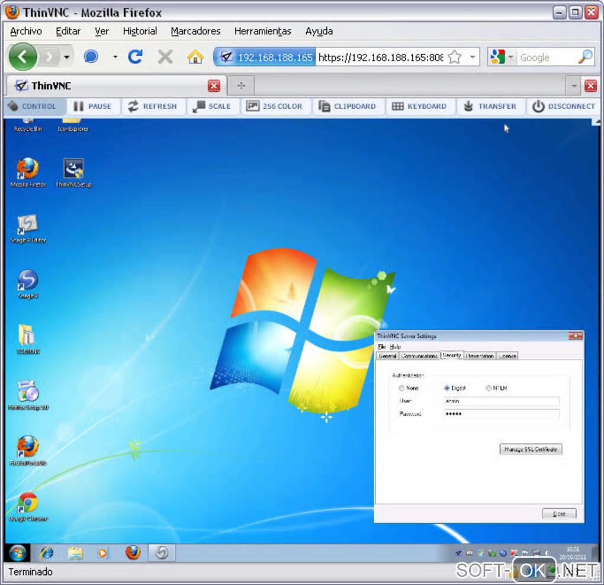Refresh the remote screen view
The height and width of the screenshot is (585, 604).
[153, 107]
